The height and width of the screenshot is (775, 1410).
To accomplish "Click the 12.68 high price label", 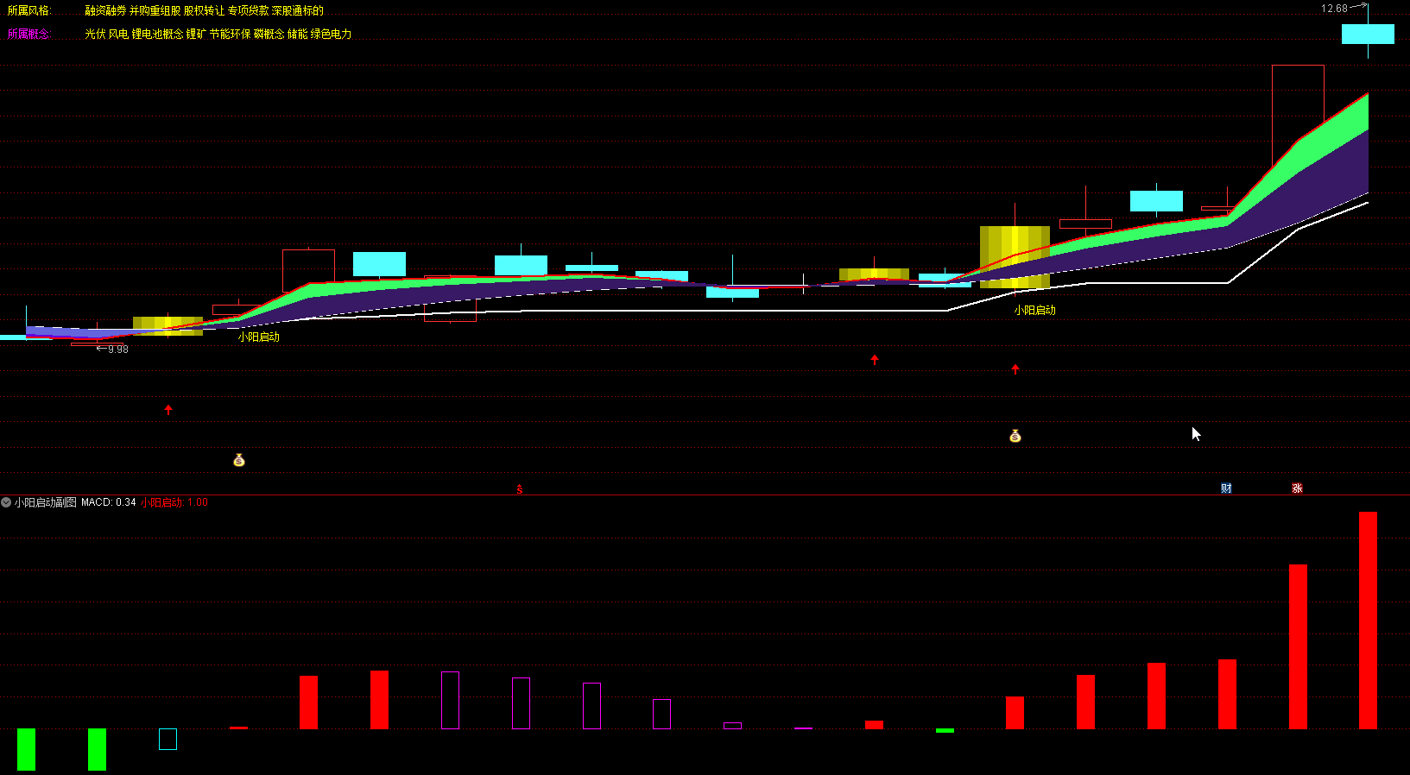I will click(1334, 9).
